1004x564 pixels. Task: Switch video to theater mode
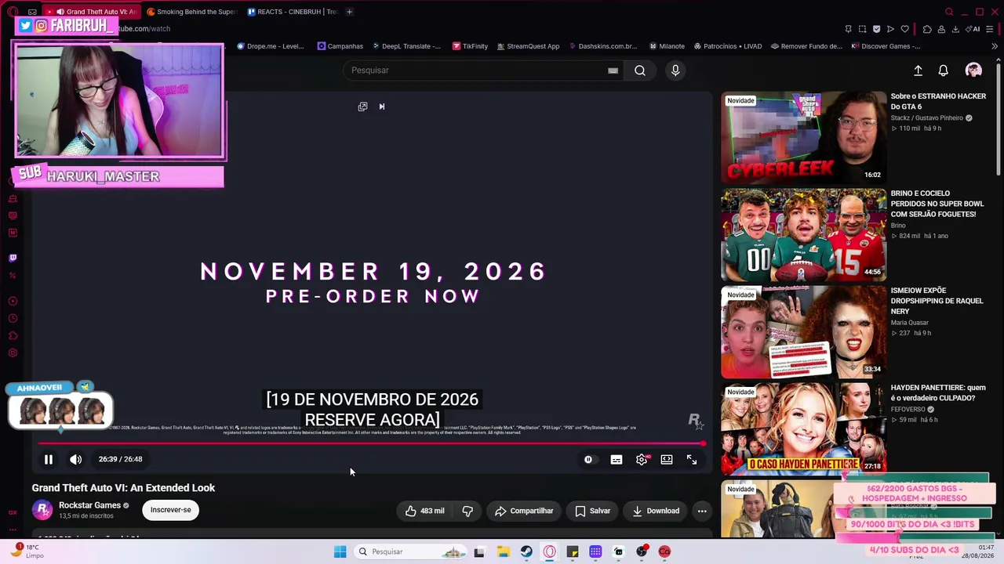point(667,460)
